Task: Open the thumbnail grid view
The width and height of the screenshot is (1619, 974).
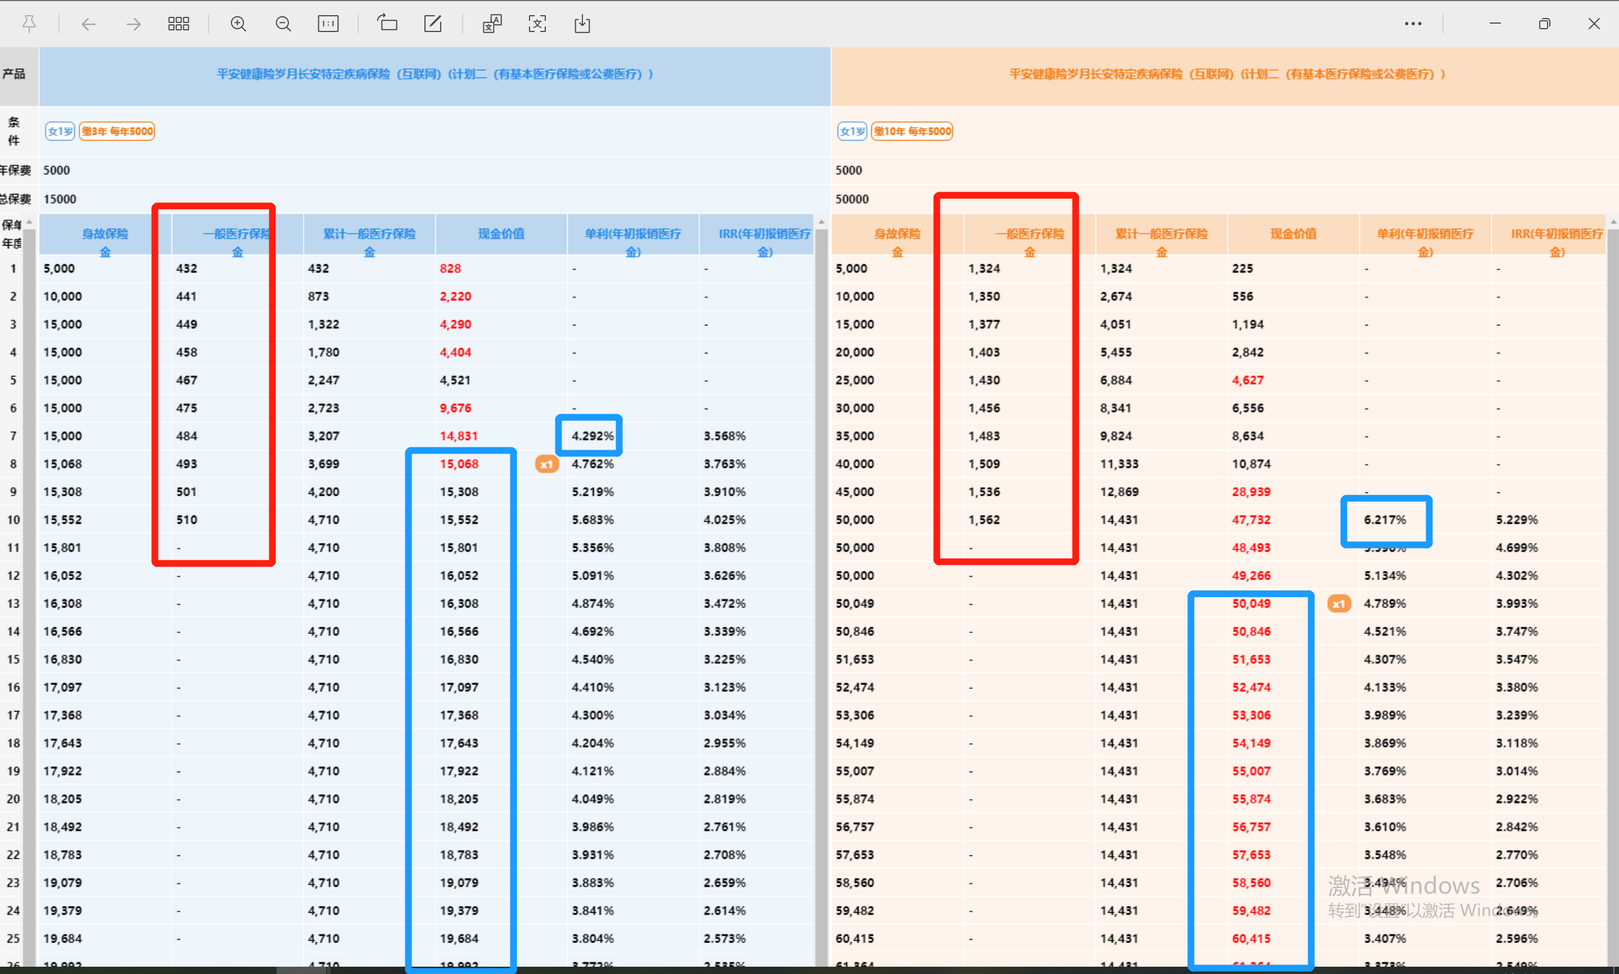Action: coord(179,24)
